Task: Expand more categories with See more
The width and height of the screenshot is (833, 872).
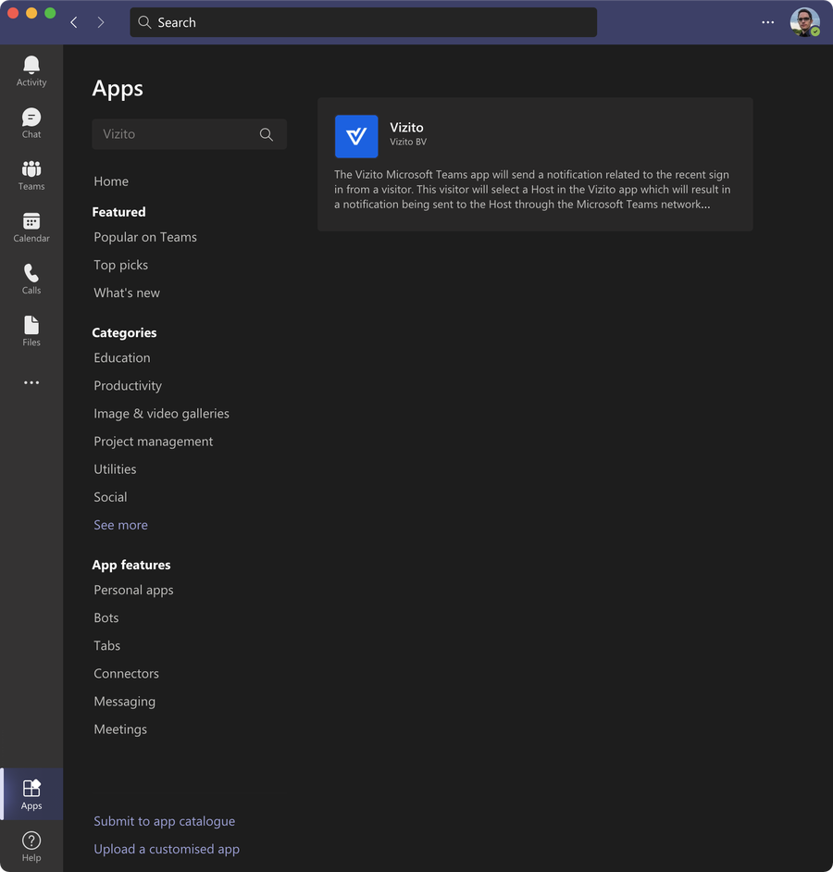Action: click(x=120, y=524)
